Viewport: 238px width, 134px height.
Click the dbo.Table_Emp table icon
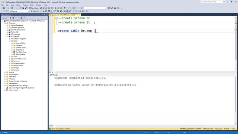[x=15, y=52]
